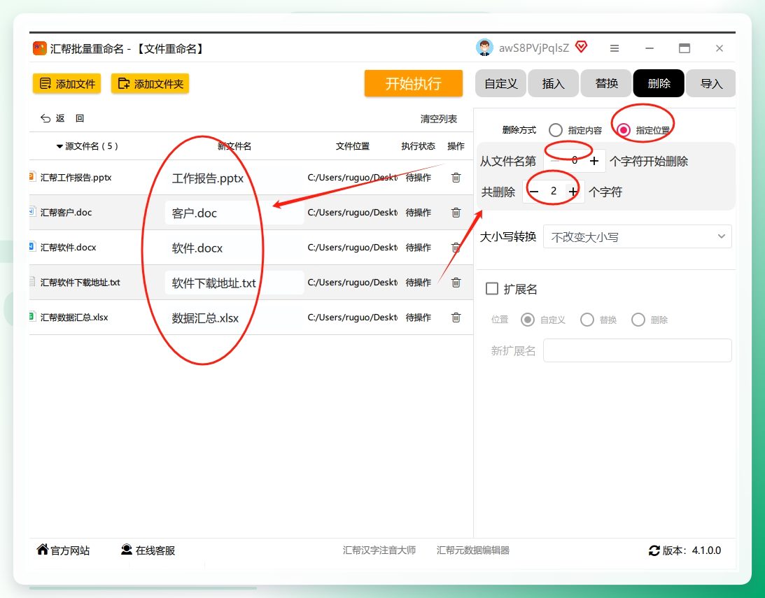The image size is (765, 598).
Task: Open 大小写转换 dropdown
Action: point(637,237)
